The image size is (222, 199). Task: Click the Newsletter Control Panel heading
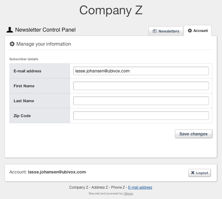pos(45,30)
